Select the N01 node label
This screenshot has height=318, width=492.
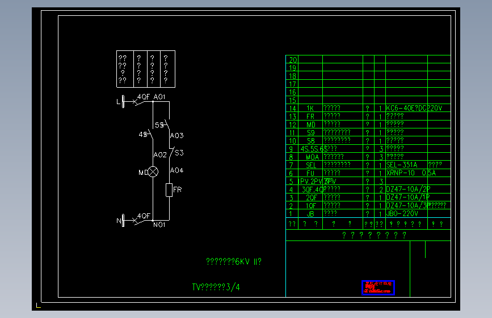tap(159, 225)
